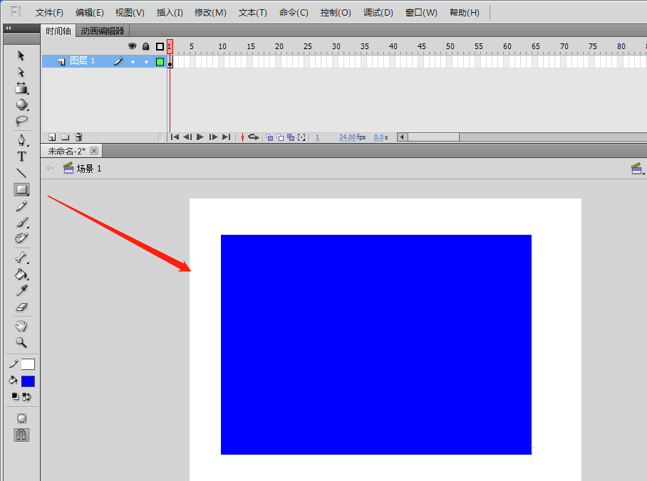The image size is (647, 481).
Task: Open 命令(C) menu
Action: click(294, 13)
